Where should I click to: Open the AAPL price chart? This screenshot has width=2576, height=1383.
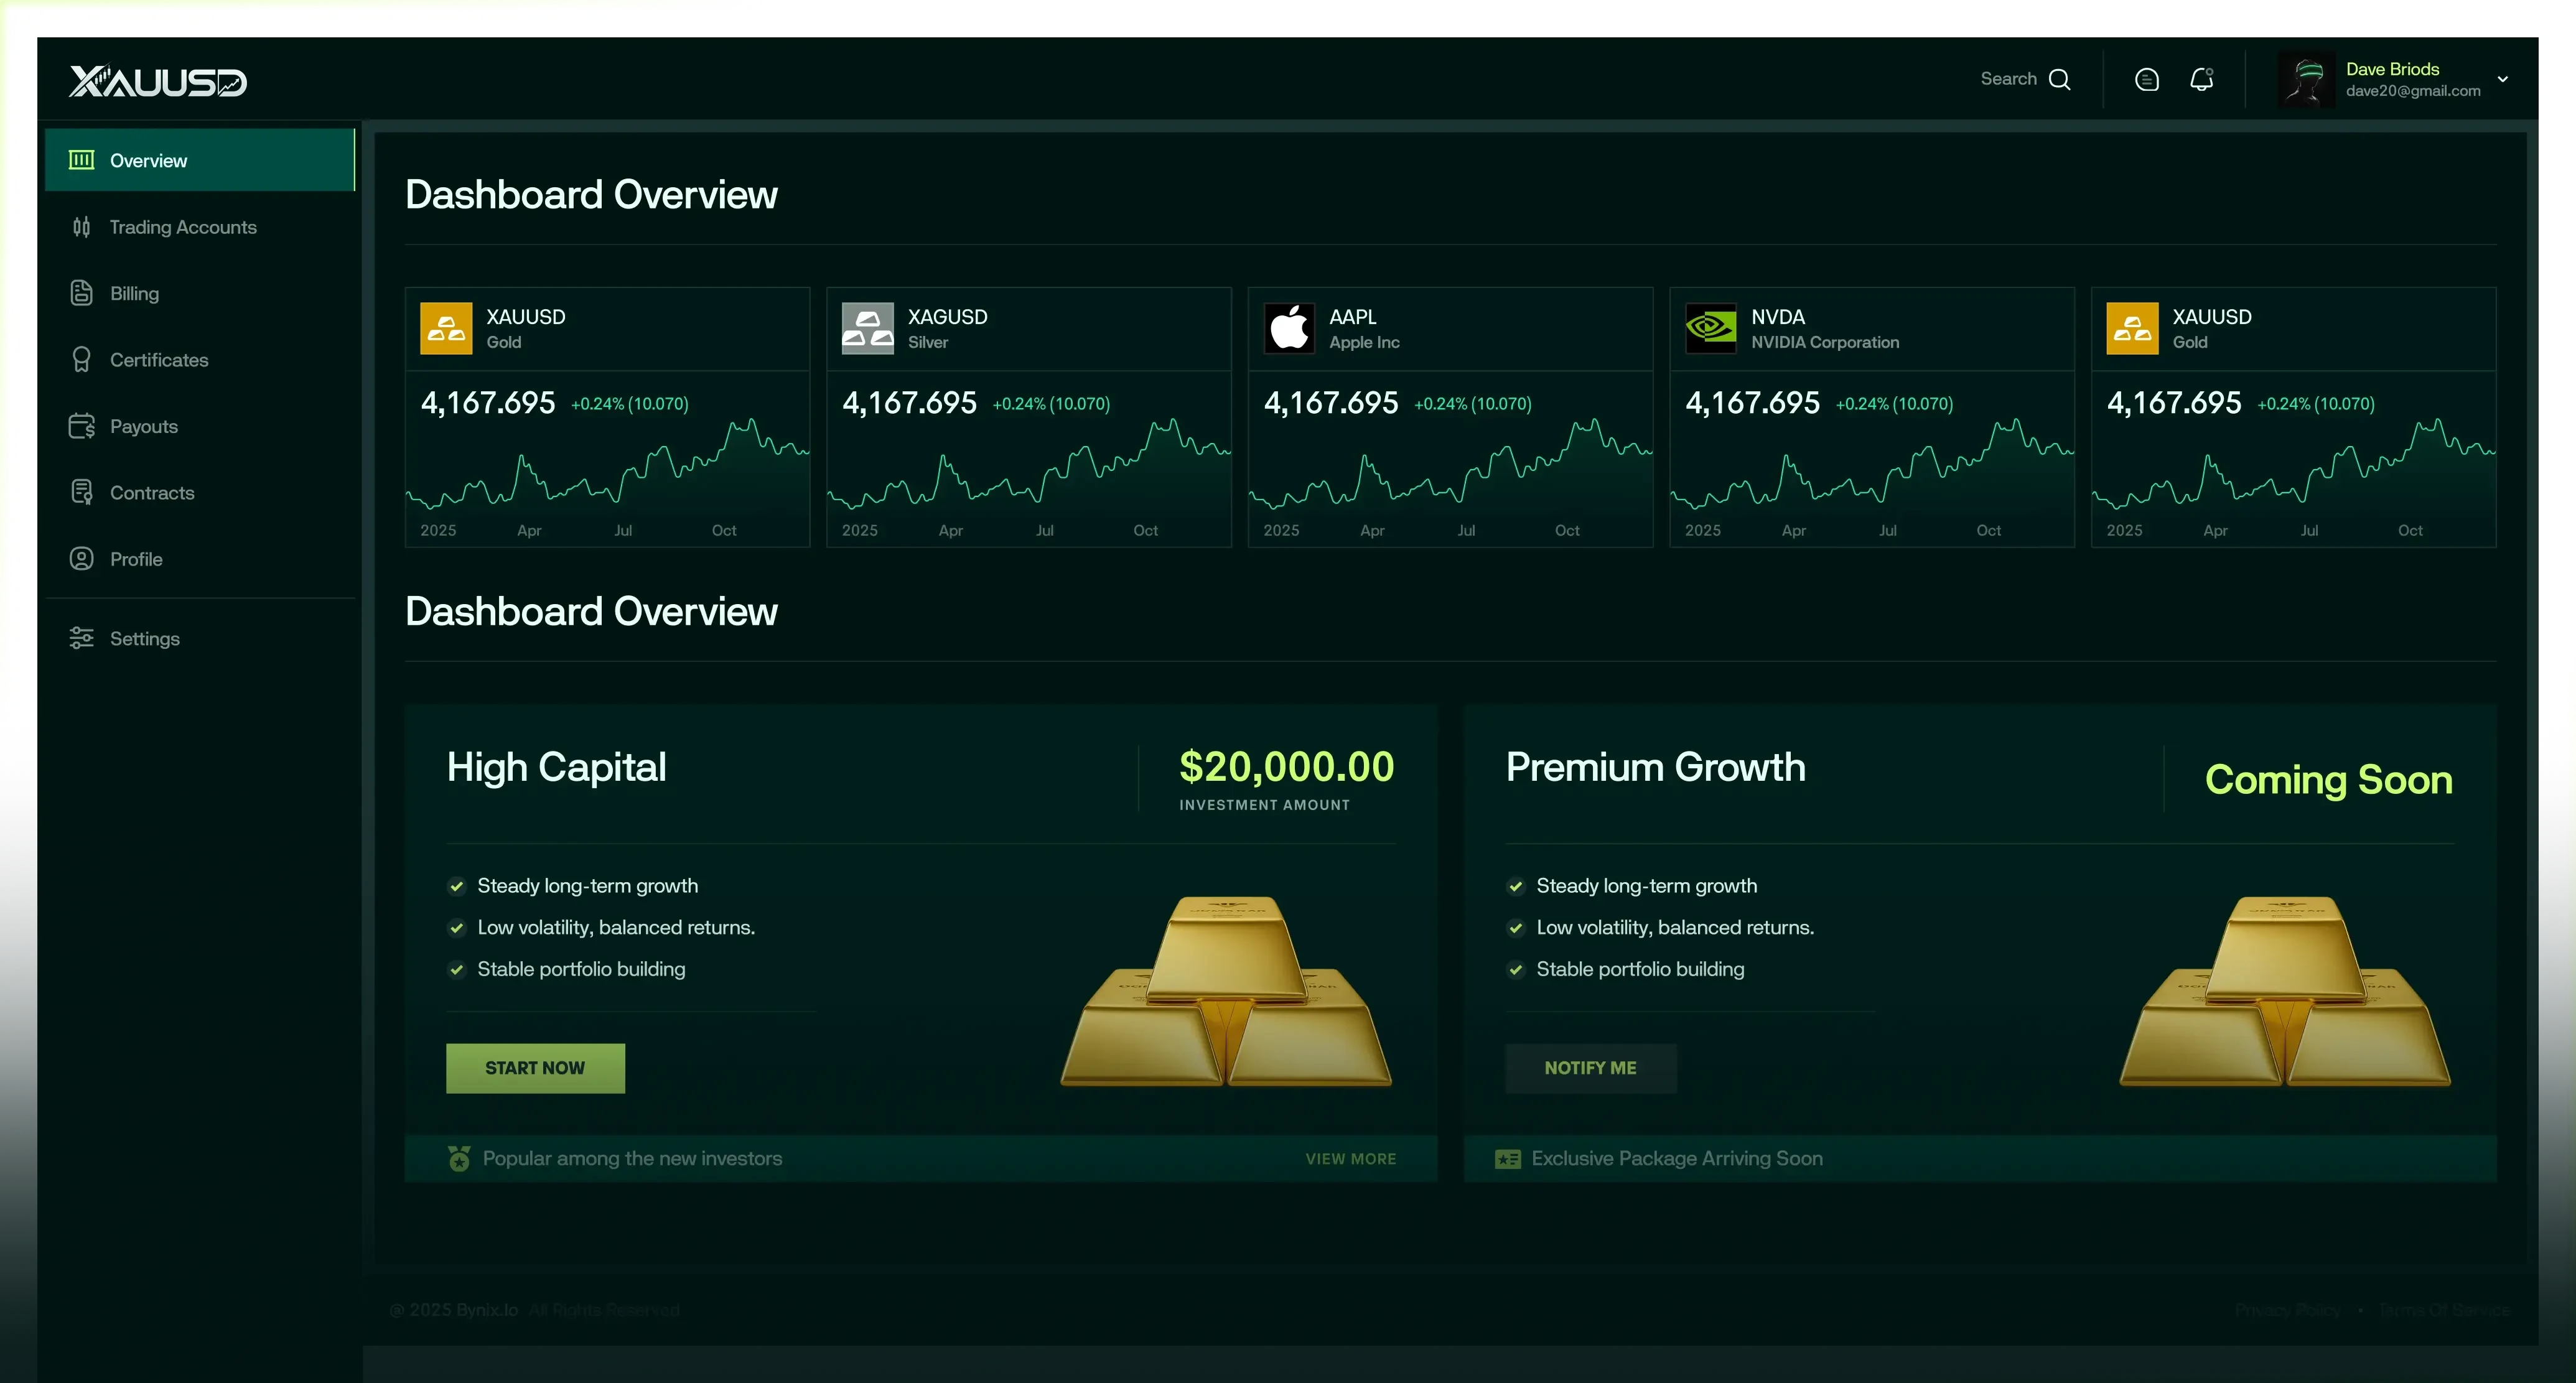click(1451, 463)
